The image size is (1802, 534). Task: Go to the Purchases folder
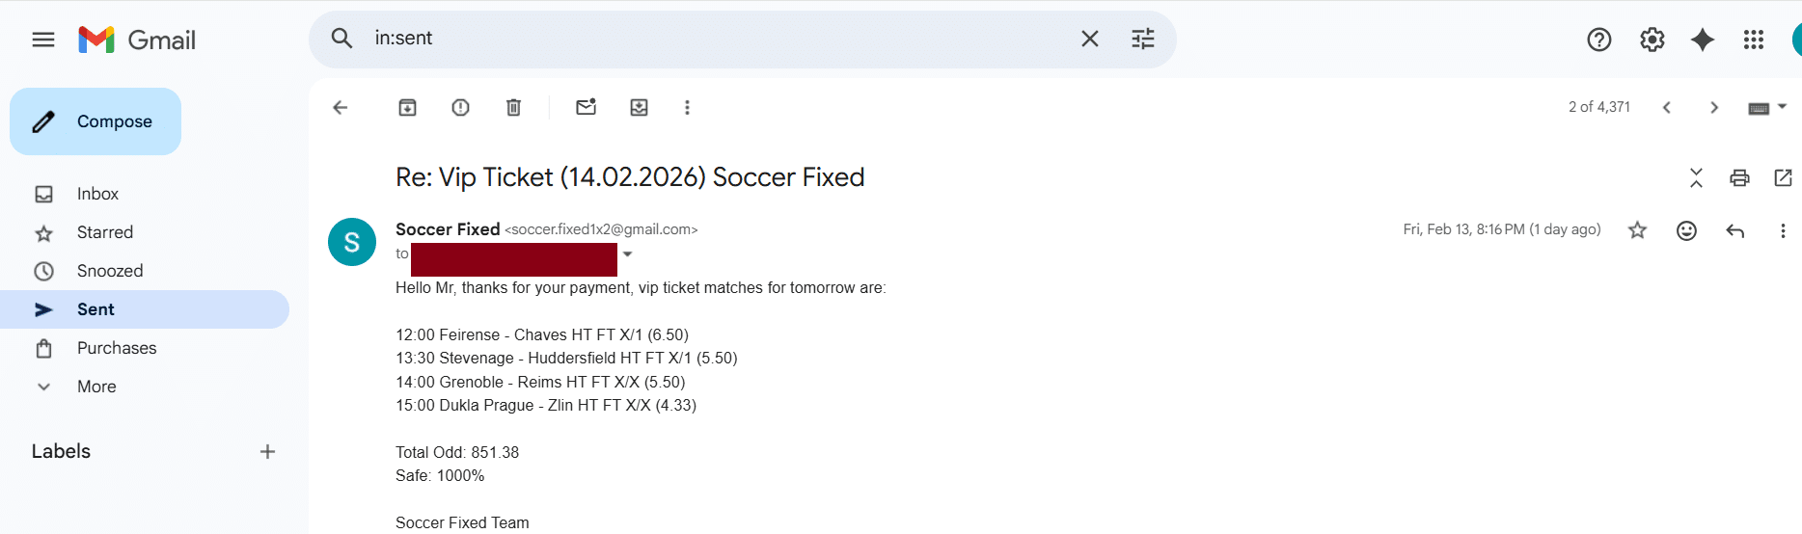(x=117, y=348)
